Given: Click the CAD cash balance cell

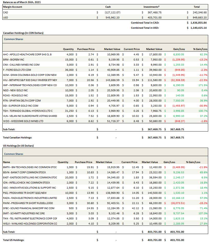Looking at the screenshot, I should click(x=112, y=12).
